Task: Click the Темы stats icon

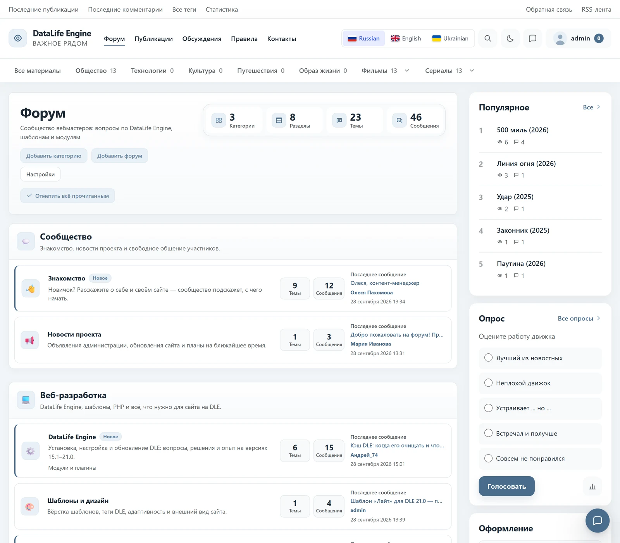Action: click(x=339, y=120)
